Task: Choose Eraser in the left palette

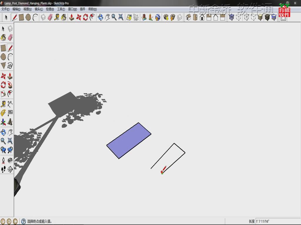Action: coord(10,37)
